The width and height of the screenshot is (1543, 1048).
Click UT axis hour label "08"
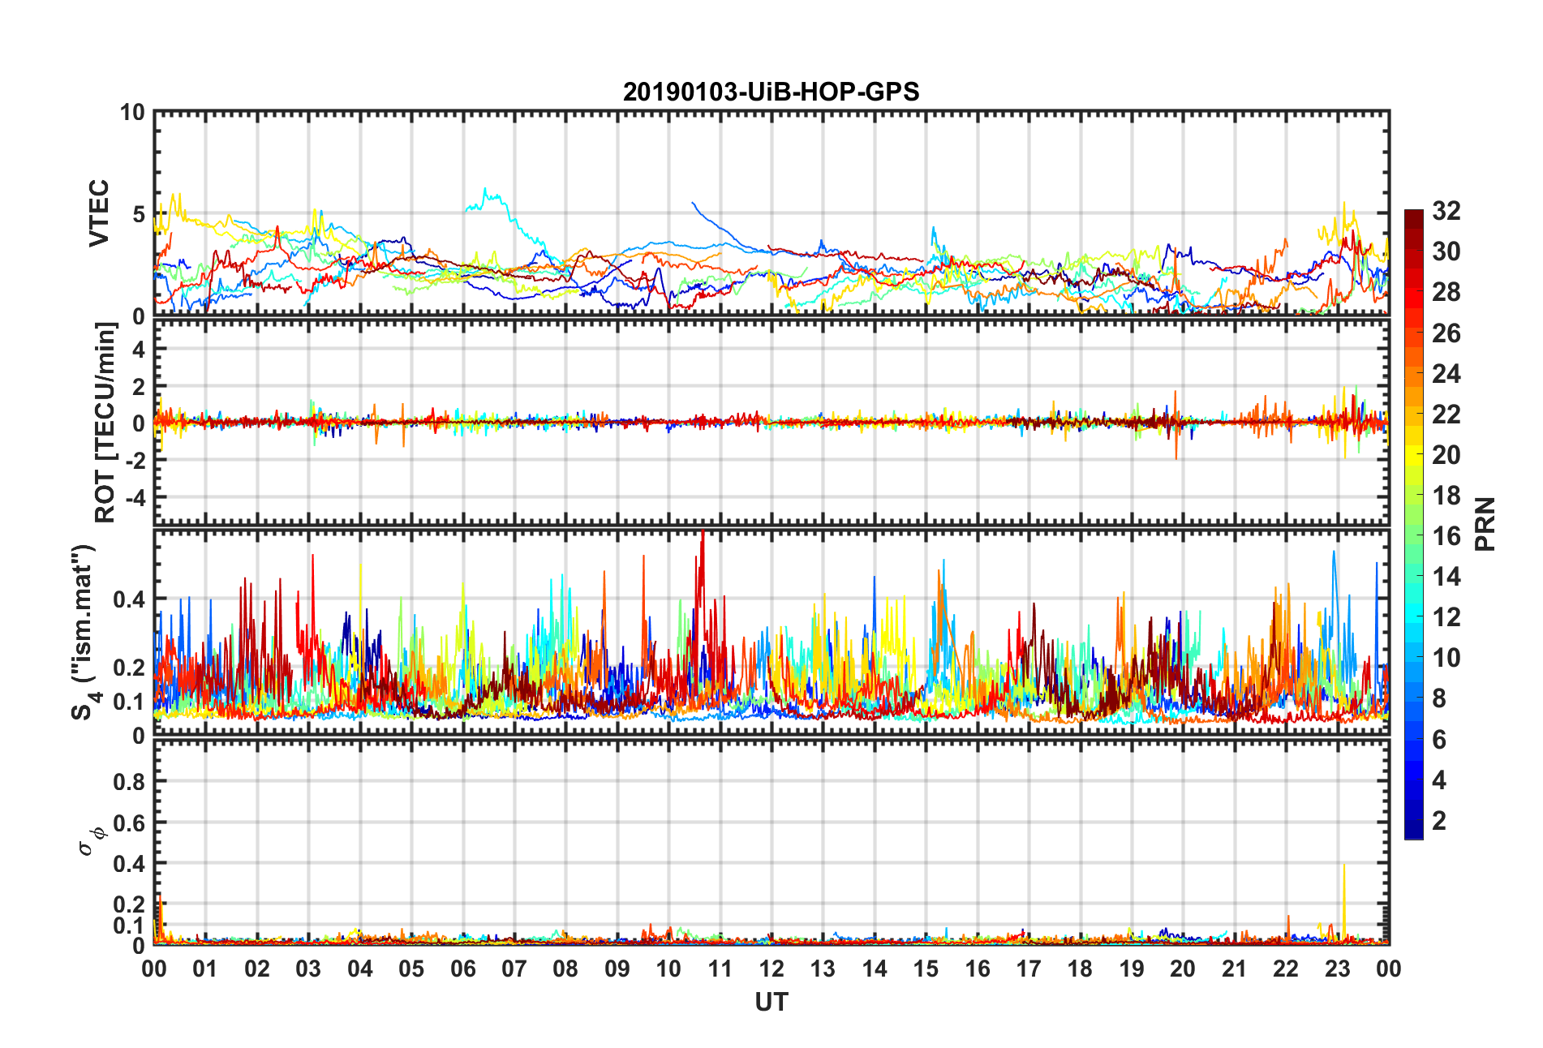coord(565,969)
